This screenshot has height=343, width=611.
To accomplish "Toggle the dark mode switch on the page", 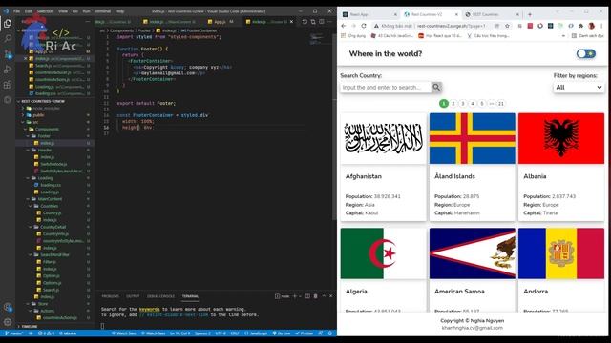I will (x=585, y=53).
